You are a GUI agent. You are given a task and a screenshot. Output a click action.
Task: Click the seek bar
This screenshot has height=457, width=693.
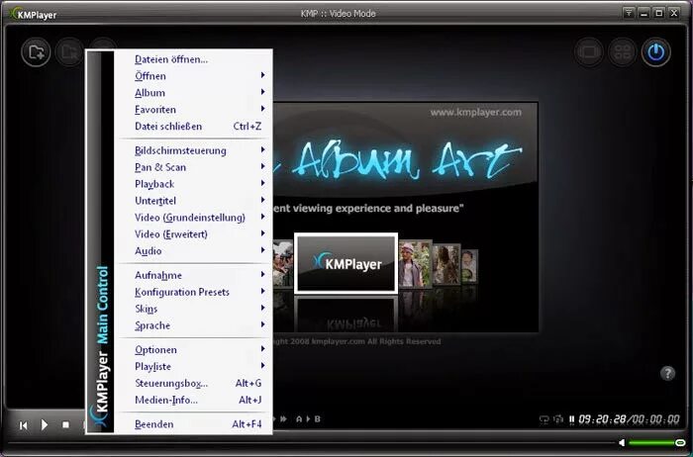(311, 442)
